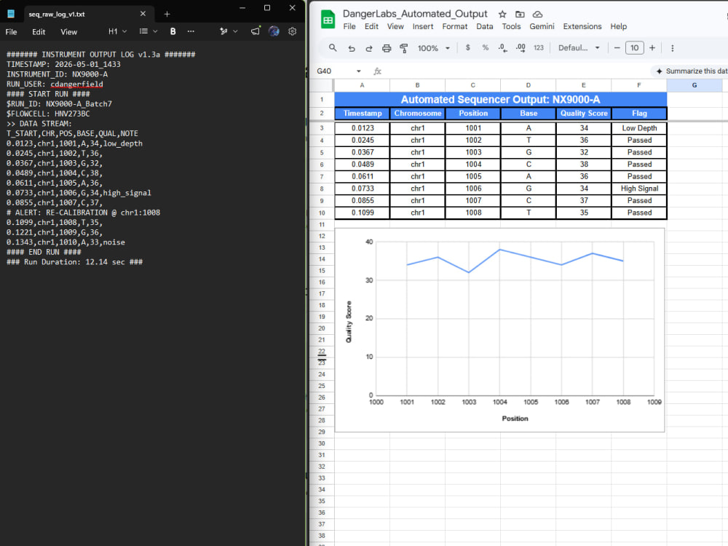Viewport: 728px width, 546px height.
Task: Select cell with position 1006
Action: click(x=473, y=189)
